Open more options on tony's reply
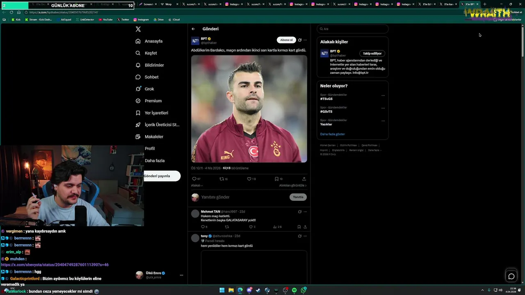The image size is (525, 295). [305, 236]
